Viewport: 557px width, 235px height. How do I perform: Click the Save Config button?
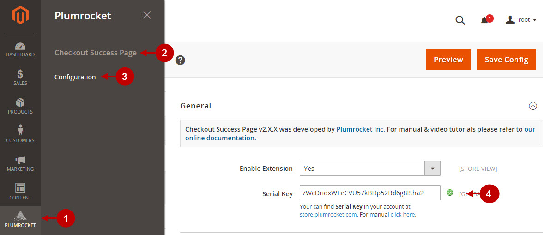507,60
